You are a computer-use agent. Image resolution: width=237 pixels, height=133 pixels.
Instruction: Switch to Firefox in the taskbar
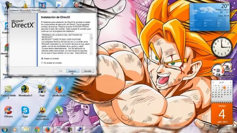(x=48, y=130)
